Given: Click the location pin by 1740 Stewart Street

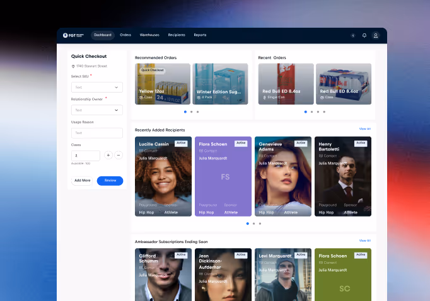Looking at the screenshot, I should pos(73,66).
